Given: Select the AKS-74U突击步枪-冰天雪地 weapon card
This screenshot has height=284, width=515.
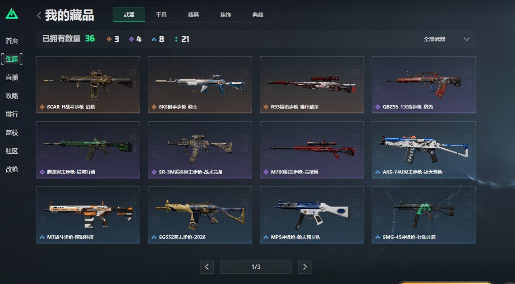Looking at the screenshot, I should [x=424, y=150].
